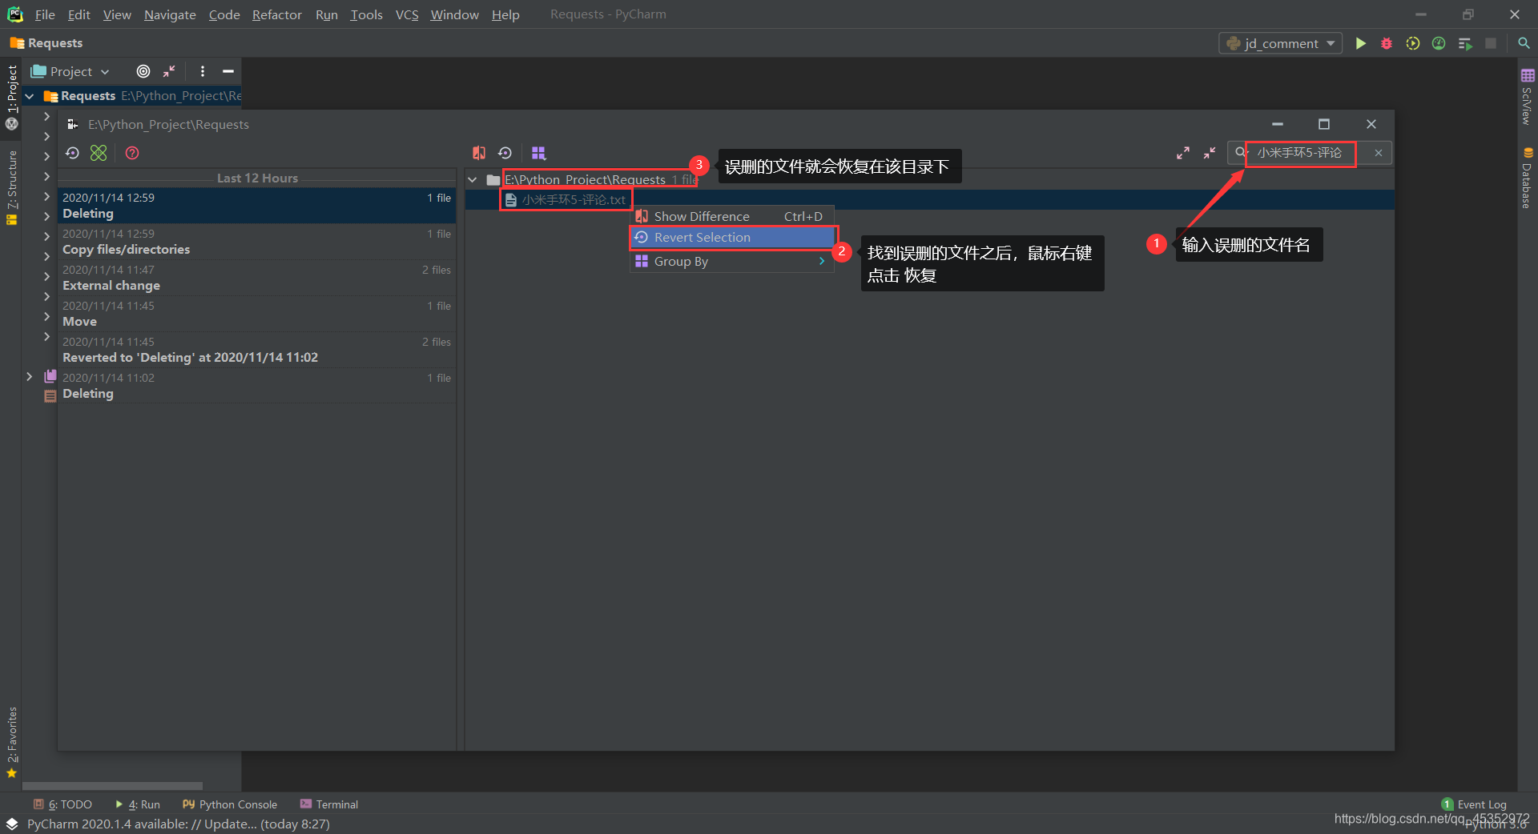1538x834 pixels.
Task: Choose Show Difference in context menu
Action: [732, 216]
